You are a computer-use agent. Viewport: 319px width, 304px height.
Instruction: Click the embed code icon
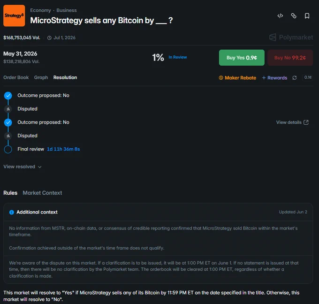(x=280, y=15)
